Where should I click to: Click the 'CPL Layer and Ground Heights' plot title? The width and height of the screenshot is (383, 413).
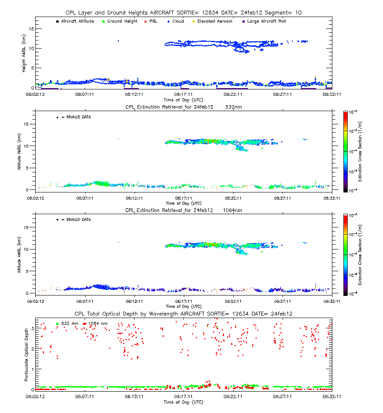point(183,13)
